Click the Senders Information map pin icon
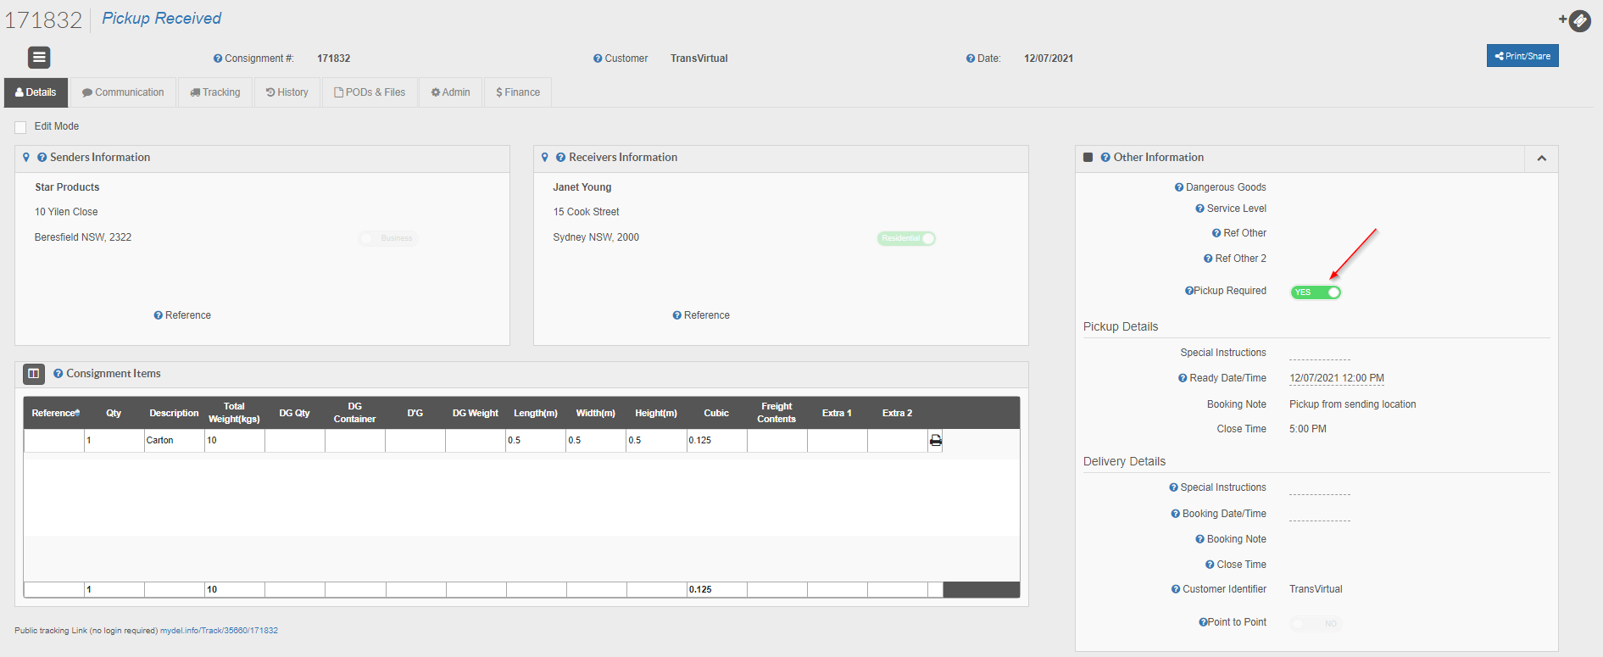Image resolution: width=1603 pixels, height=657 pixels. (26, 157)
